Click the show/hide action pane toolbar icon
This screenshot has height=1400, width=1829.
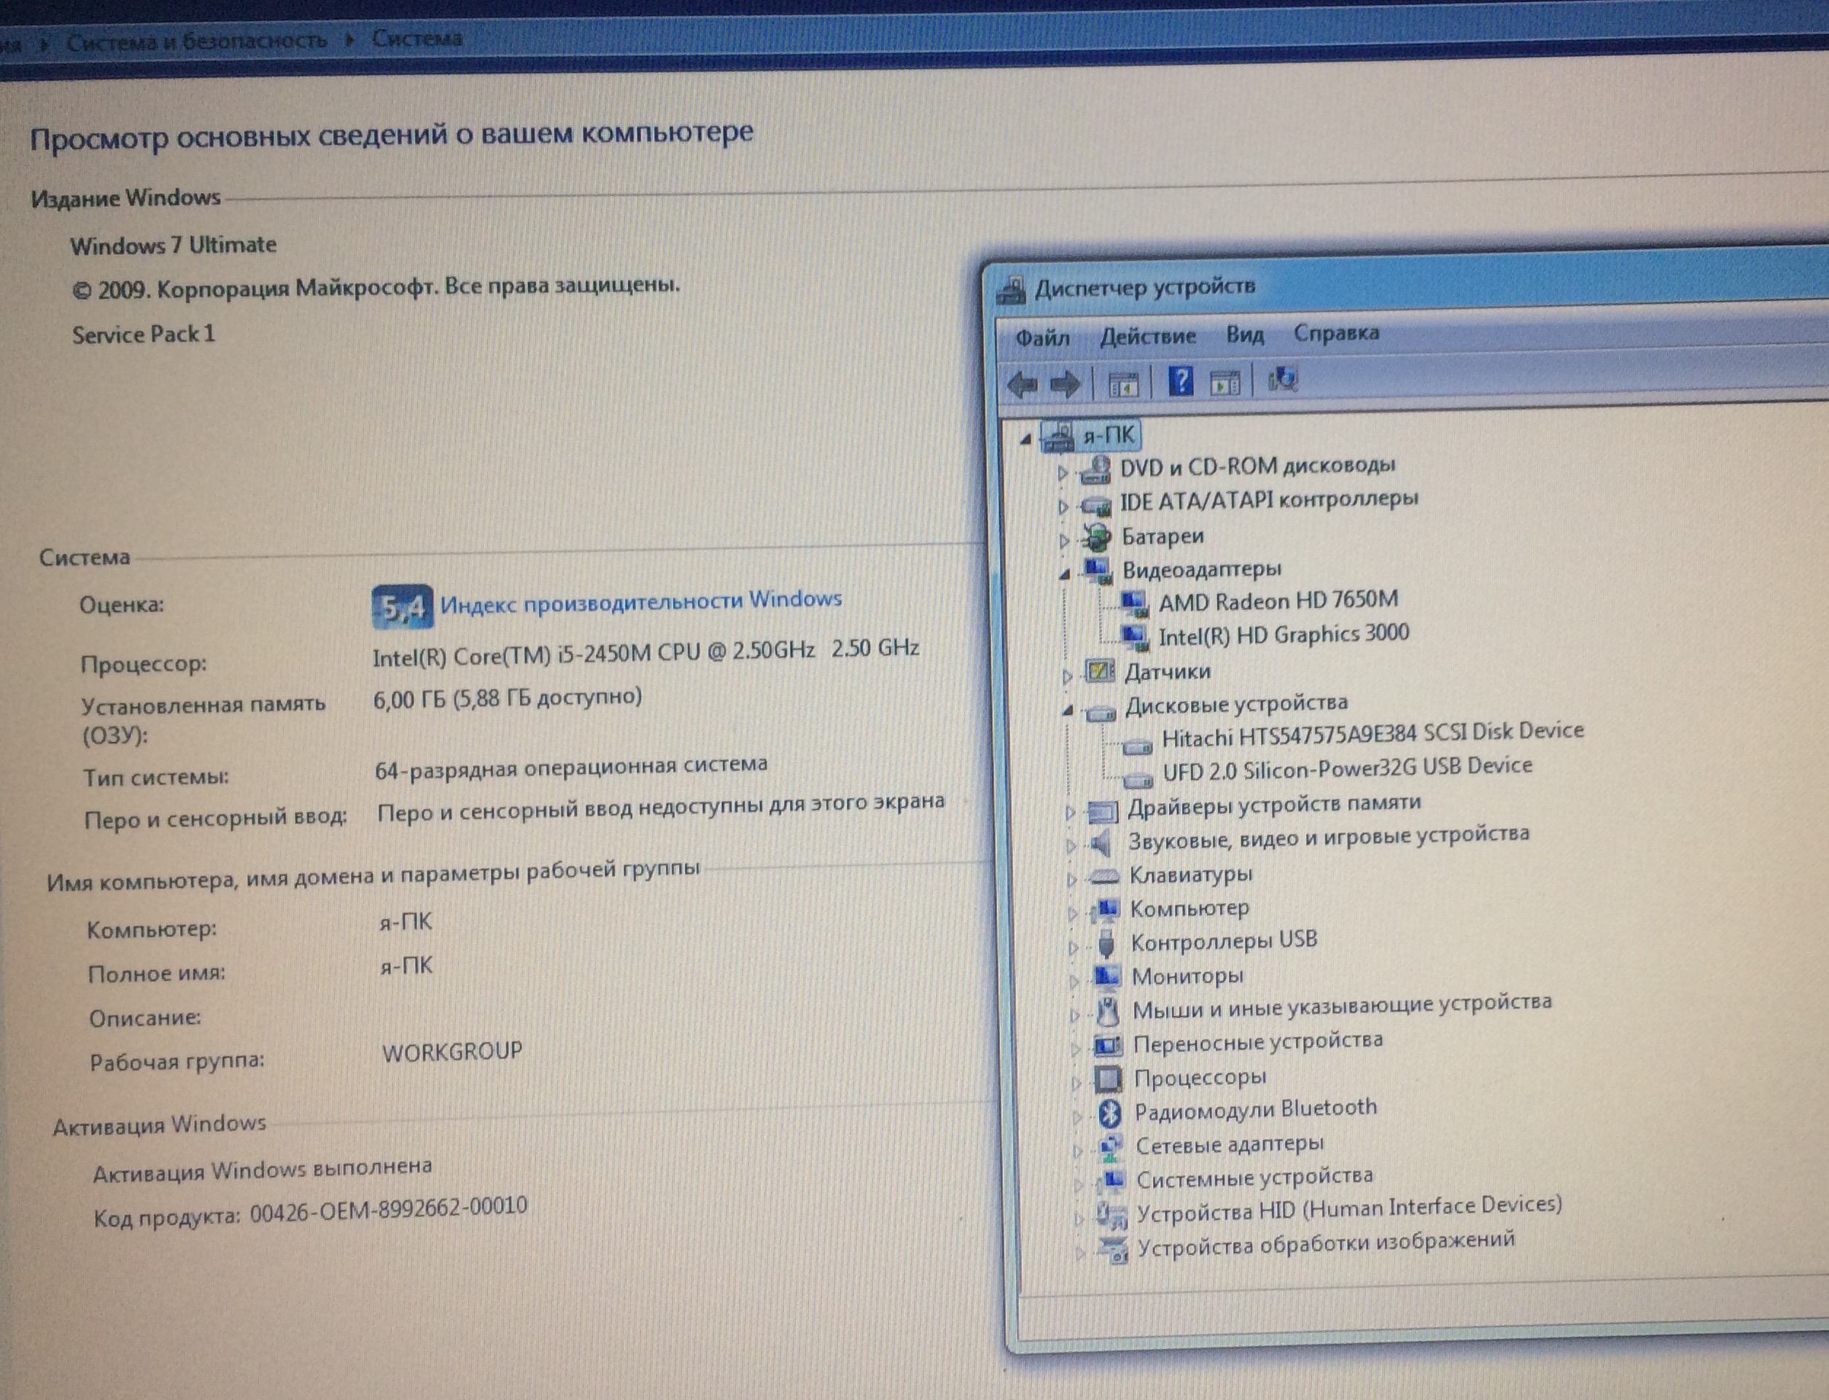pyautogui.click(x=1224, y=383)
